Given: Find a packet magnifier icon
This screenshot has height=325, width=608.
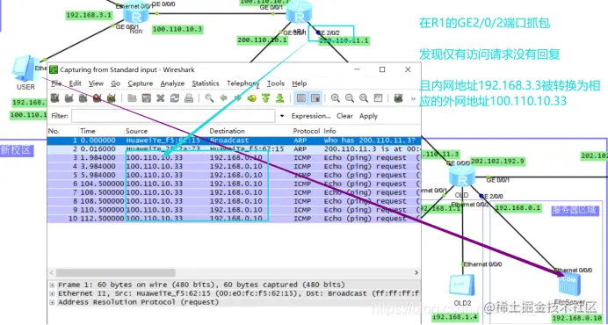Looking at the screenshot, I should [x=209, y=98].
